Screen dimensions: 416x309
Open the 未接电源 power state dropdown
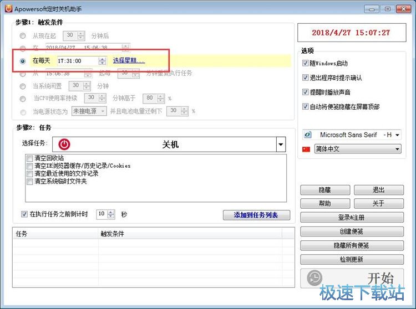click(89, 111)
